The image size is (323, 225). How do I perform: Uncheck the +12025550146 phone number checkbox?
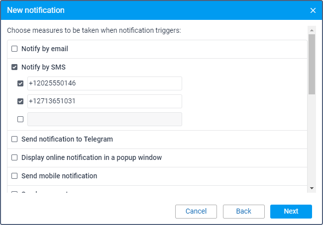tap(20, 83)
